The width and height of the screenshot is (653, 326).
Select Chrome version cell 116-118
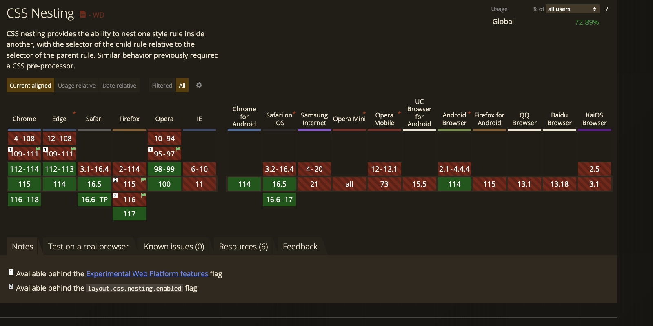[24, 200]
